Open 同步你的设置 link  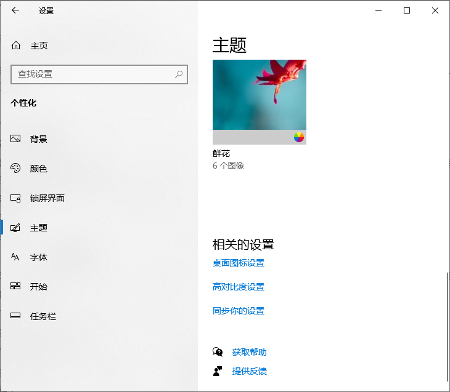239,311
